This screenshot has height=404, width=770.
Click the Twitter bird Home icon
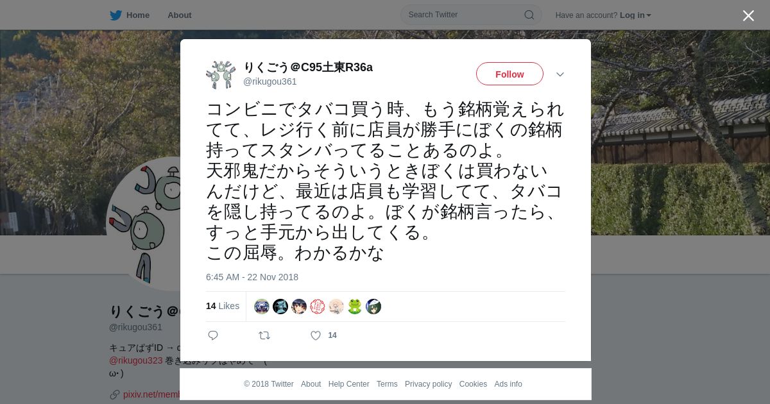(116, 15)
